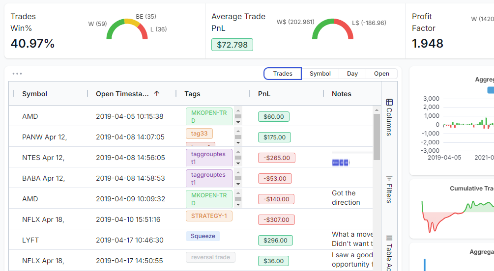Viewport: 494px width, 271px height.
Task: Select the Open tab
Action: (381, 74)
